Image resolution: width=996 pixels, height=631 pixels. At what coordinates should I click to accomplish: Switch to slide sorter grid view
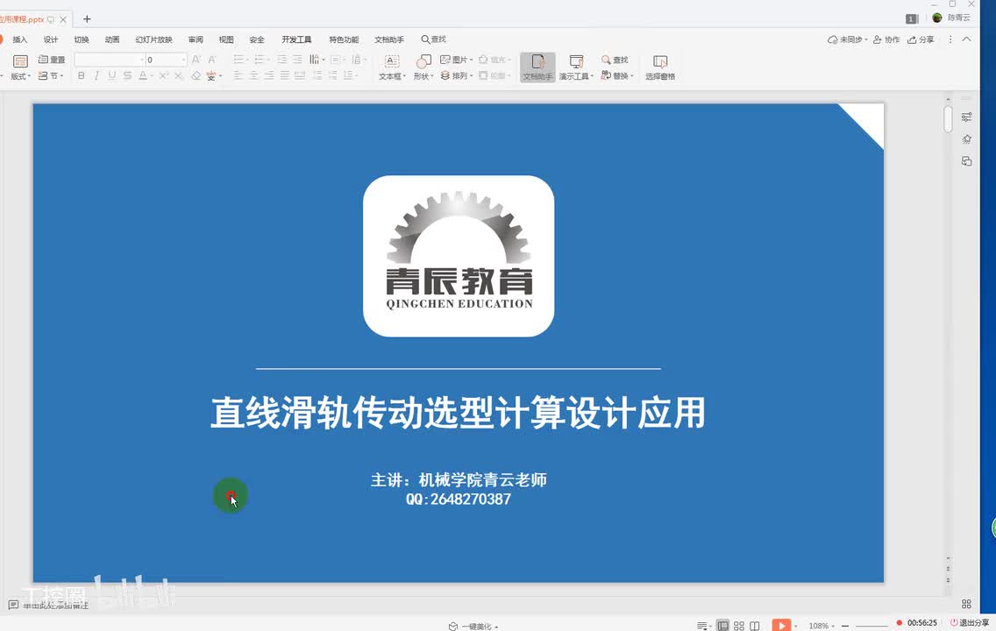pos(739,625)
